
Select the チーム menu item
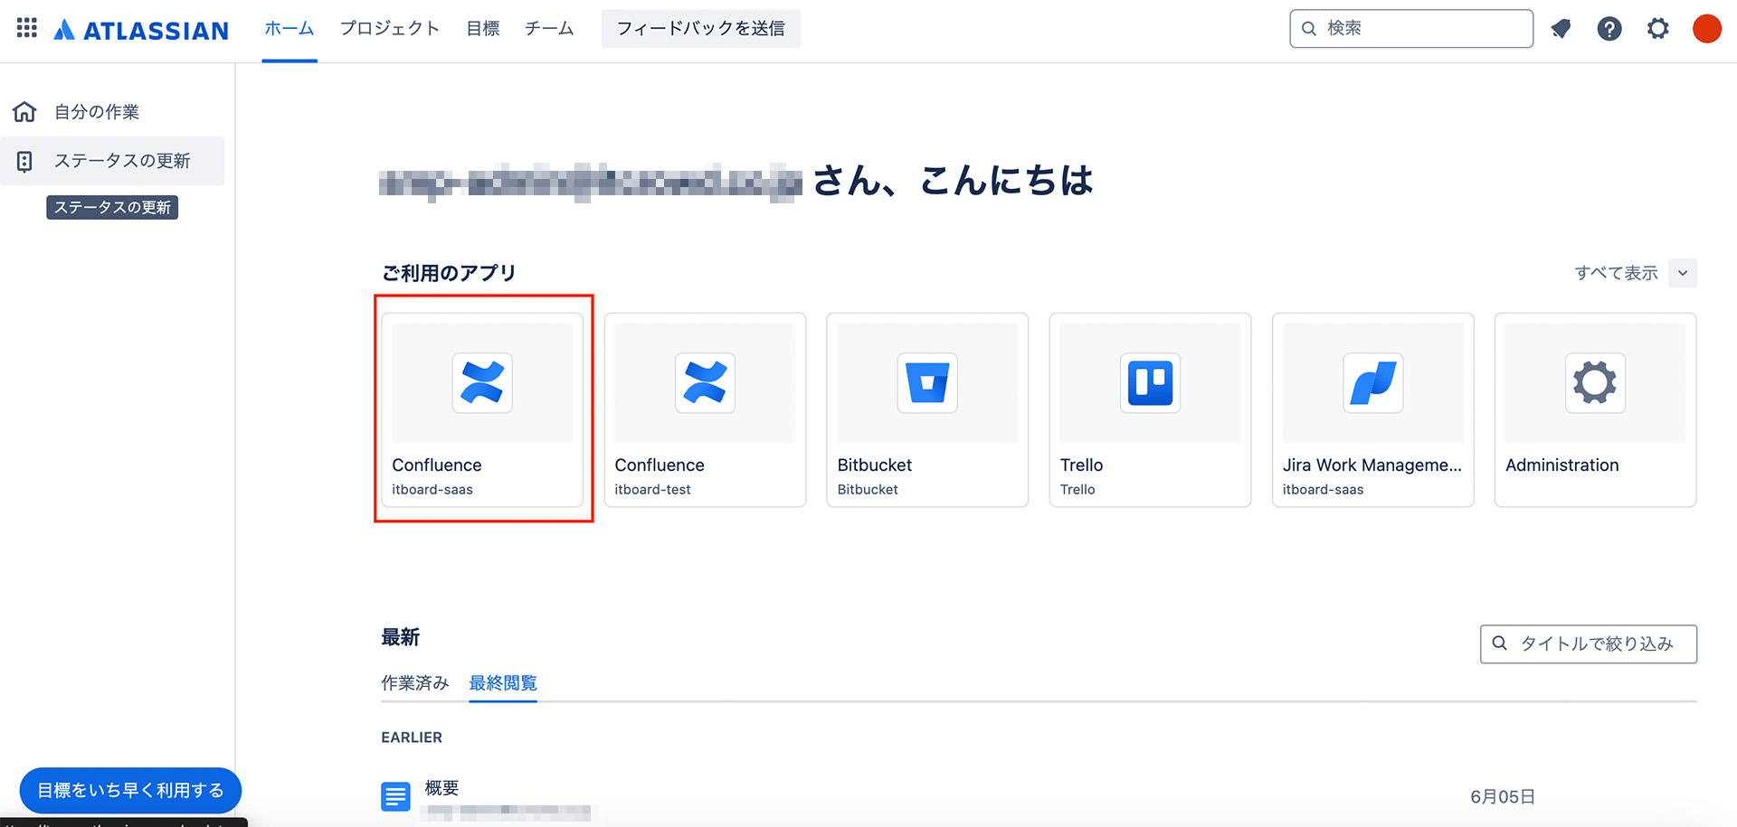(549, 29)
